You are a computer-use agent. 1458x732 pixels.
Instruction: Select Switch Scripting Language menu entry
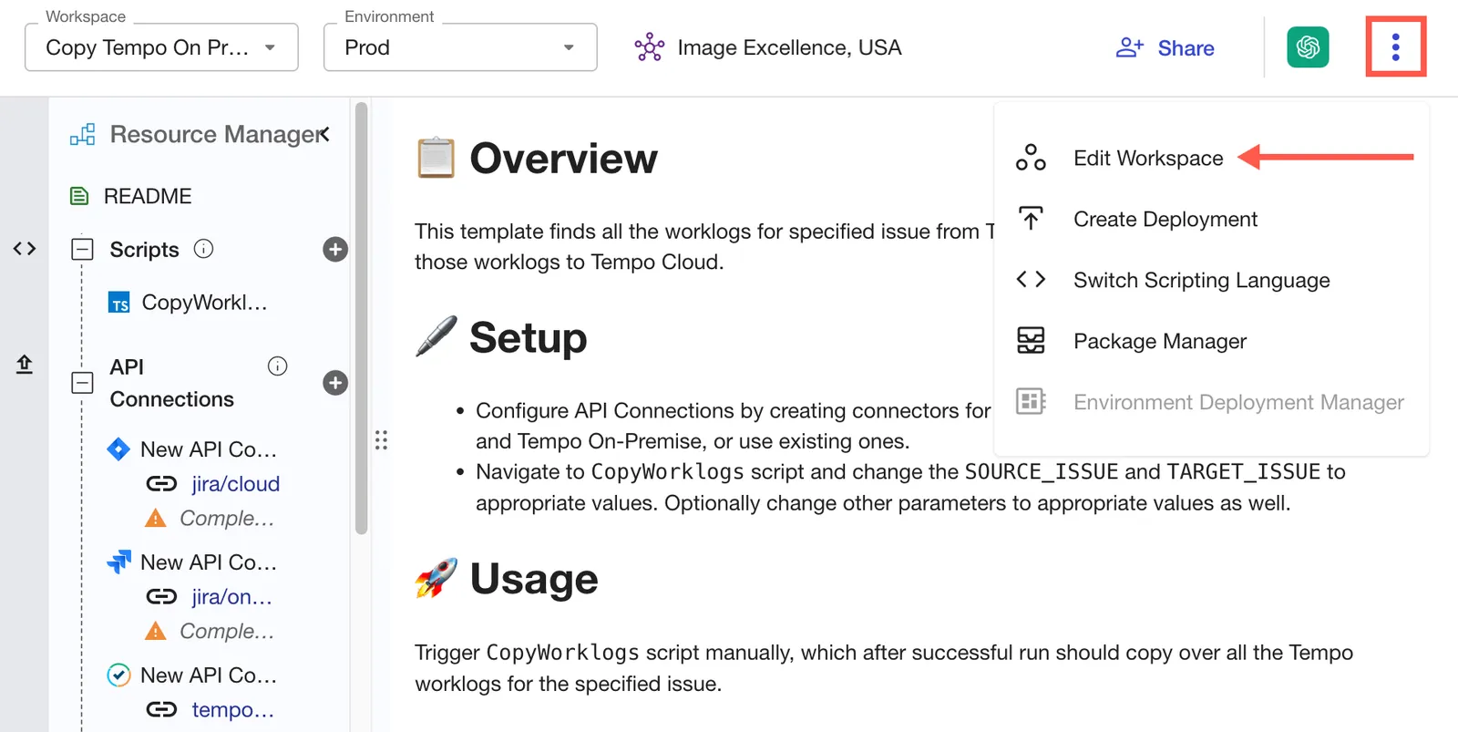pos(1201,281)
